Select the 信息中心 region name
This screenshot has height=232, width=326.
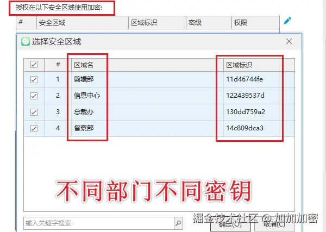[x=87, y=96]
